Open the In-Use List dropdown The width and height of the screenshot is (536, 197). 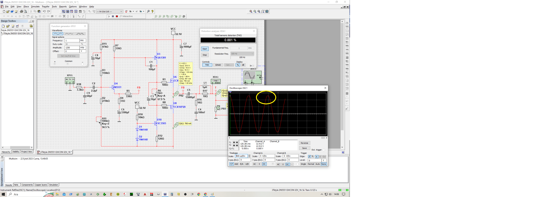pos(109,12)
